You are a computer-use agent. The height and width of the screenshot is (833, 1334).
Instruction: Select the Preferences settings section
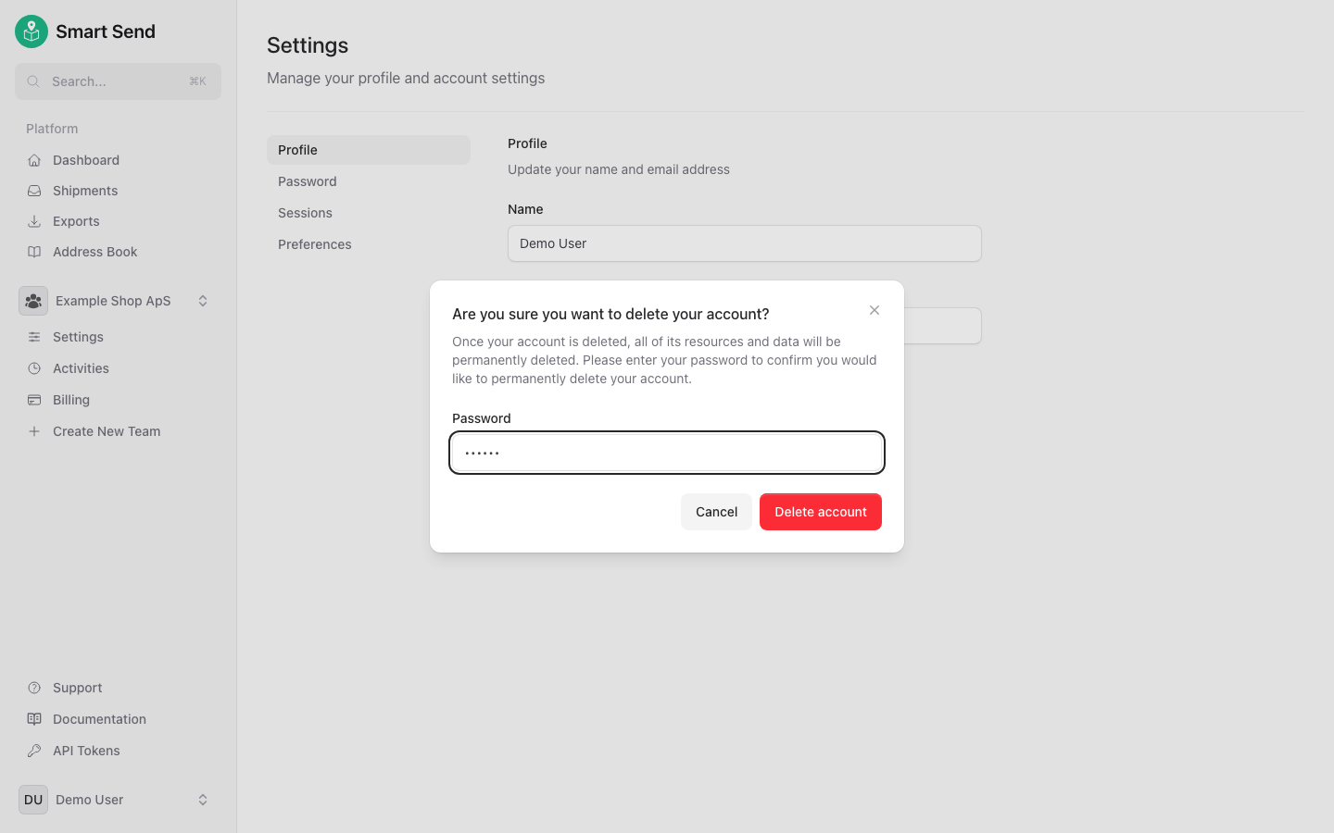tap(314, 243)
